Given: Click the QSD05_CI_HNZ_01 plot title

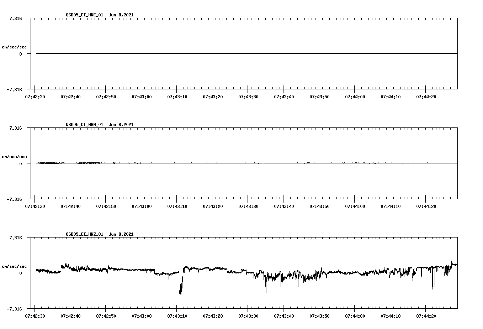Looking at the screenshot, I should pos(100,234).
